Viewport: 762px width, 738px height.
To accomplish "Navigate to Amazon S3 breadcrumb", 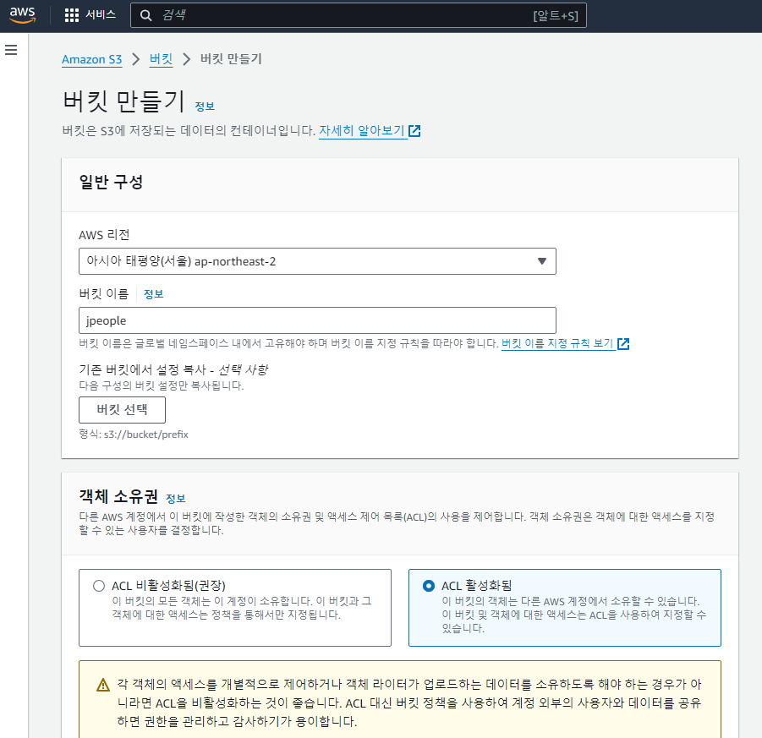I will pos(92,60).
